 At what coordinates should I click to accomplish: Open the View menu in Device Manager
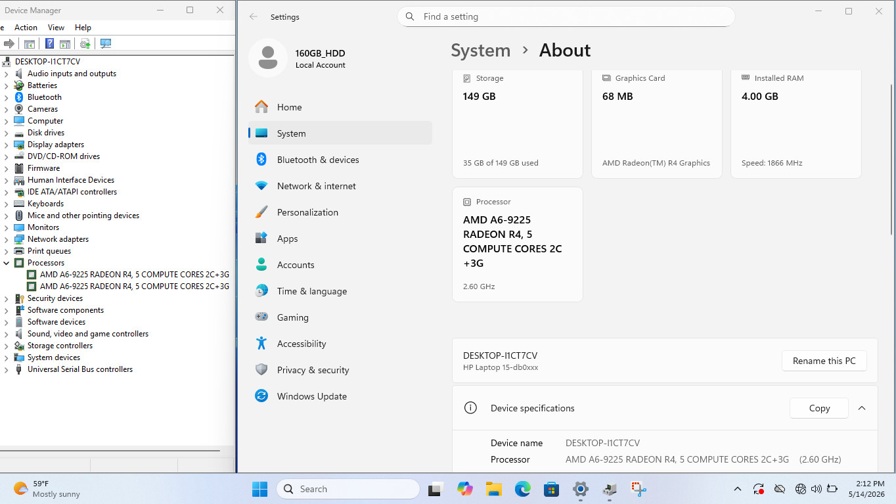tap(56, 28)
